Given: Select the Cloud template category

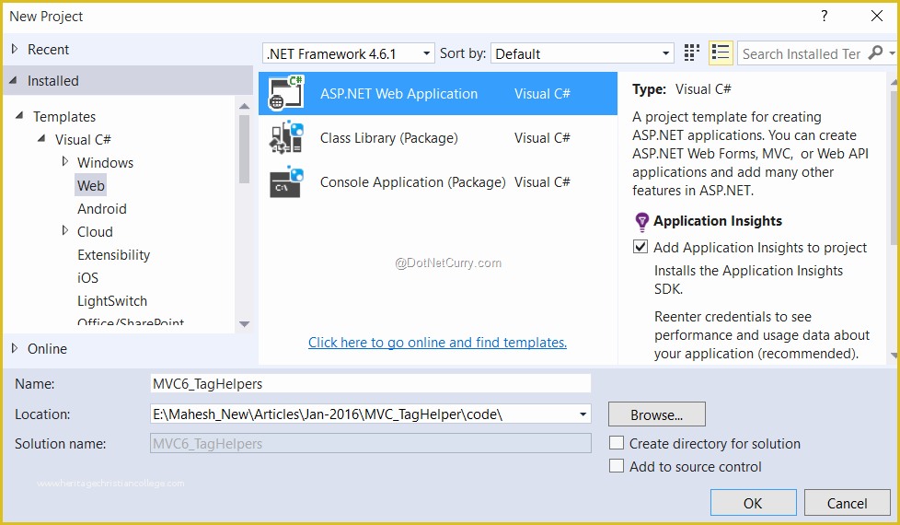Looking at the screenshot, I should pyautogui.click(x=95, y=231).
